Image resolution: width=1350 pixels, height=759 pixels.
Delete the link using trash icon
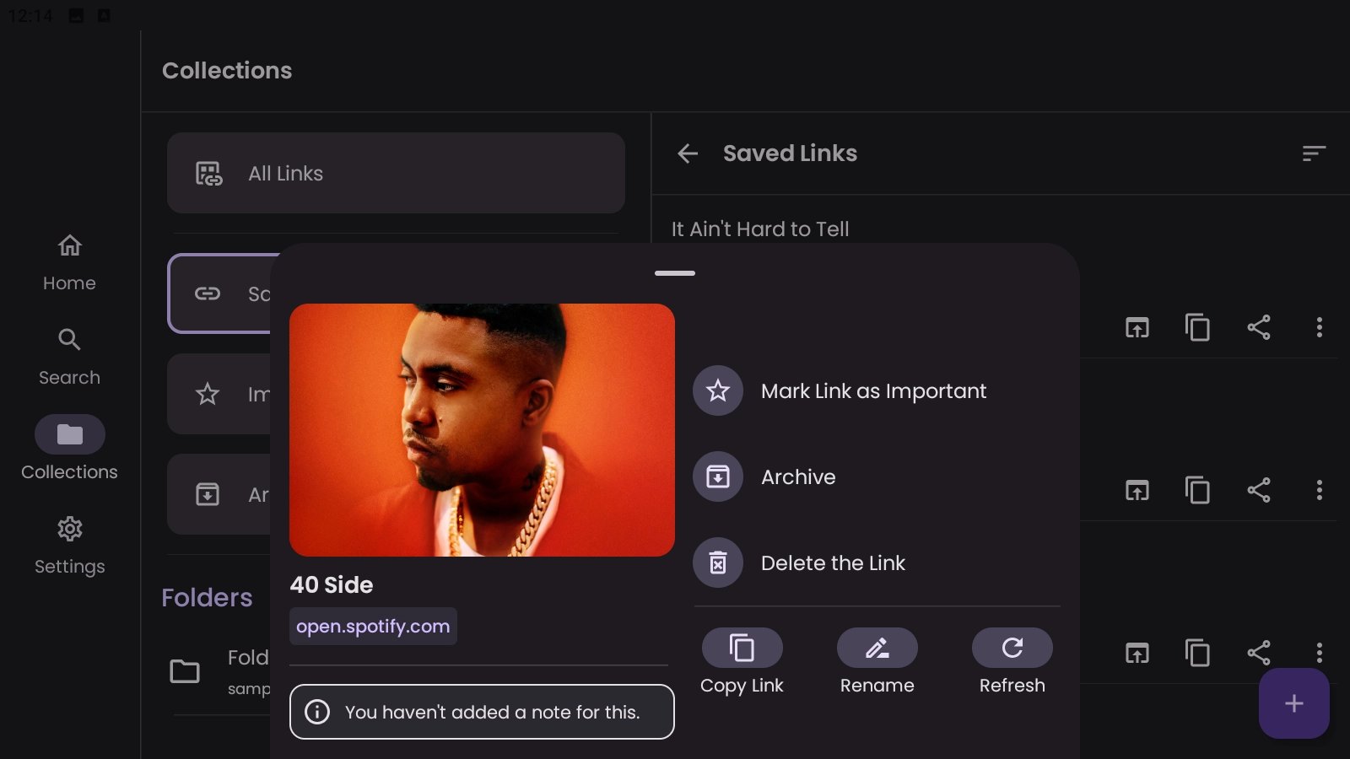pyautogui.click(x=718, y=563)
